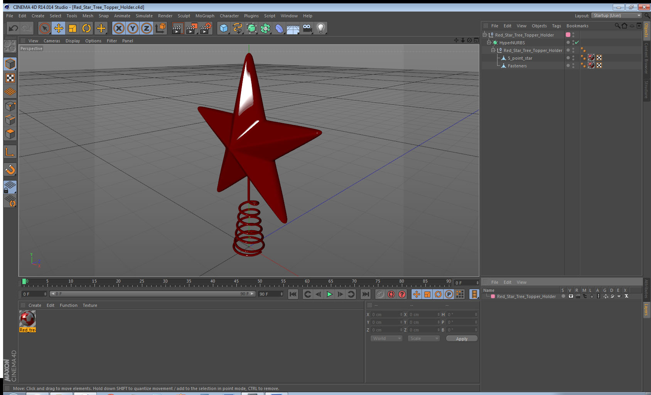
Task: Toggle Snap magnet icon
Action: pyautogui.click(x=10, y=169)
